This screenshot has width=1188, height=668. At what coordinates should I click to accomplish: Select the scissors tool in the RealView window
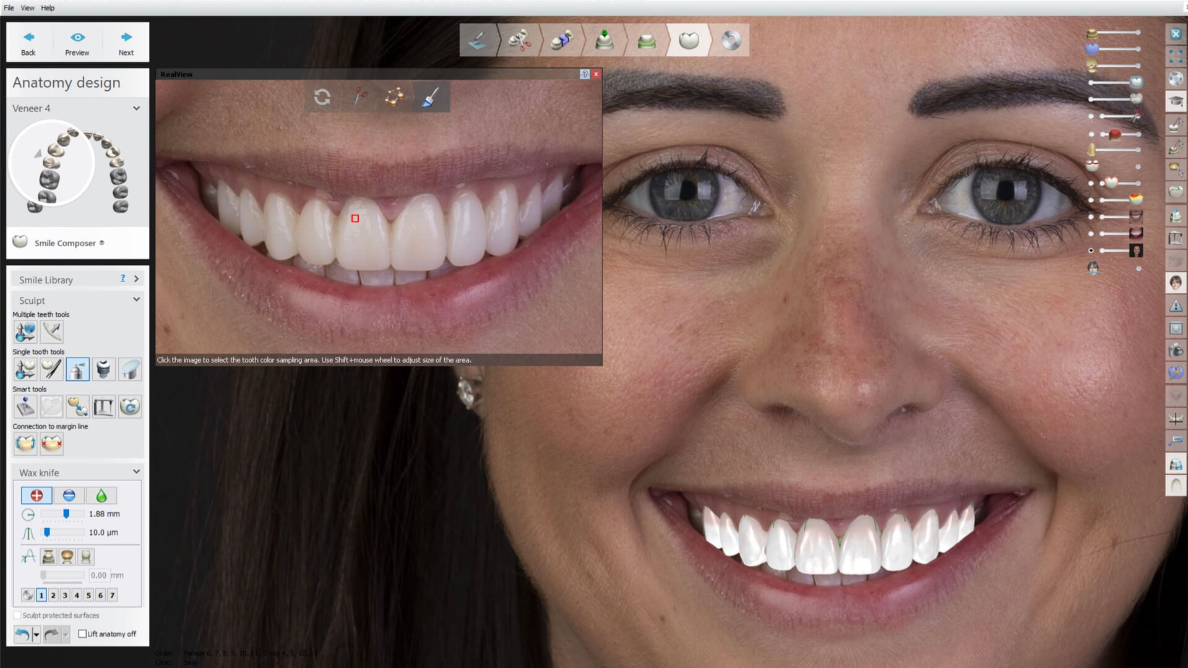tap(361, 96)
